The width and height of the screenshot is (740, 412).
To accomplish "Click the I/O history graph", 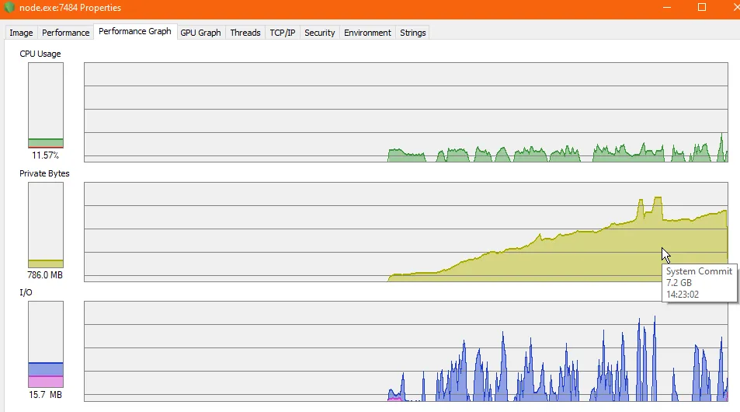I will pyautogui.click(x=406, y=351).
